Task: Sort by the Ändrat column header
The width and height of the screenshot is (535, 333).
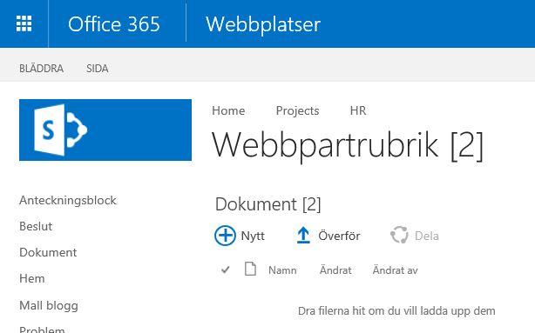Action: point(335,270)
